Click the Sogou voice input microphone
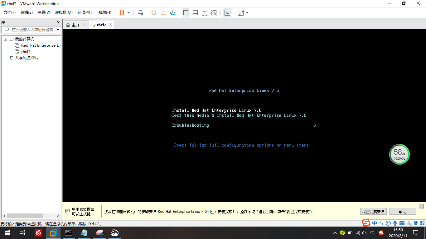Screen dimensions: 426x239 point(395,223)
